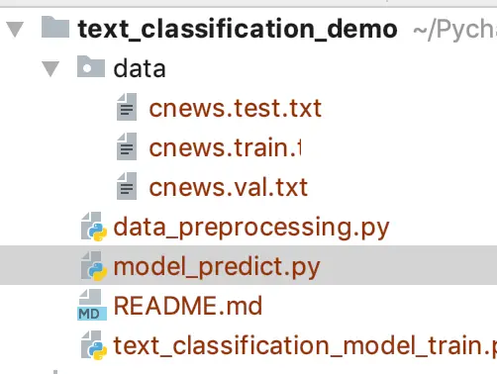Viewport: 497px width, 374px height.
Task: Click the data folder icon
Action: [91, 66]
